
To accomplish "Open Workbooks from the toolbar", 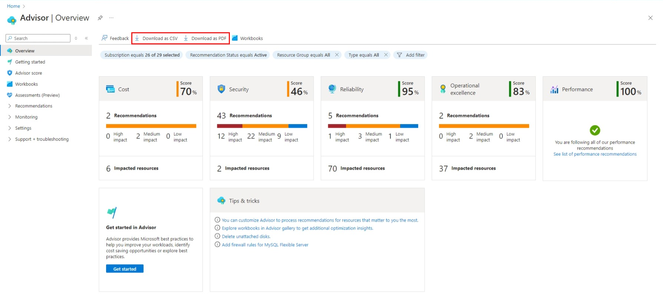I will tap(247, 38).
